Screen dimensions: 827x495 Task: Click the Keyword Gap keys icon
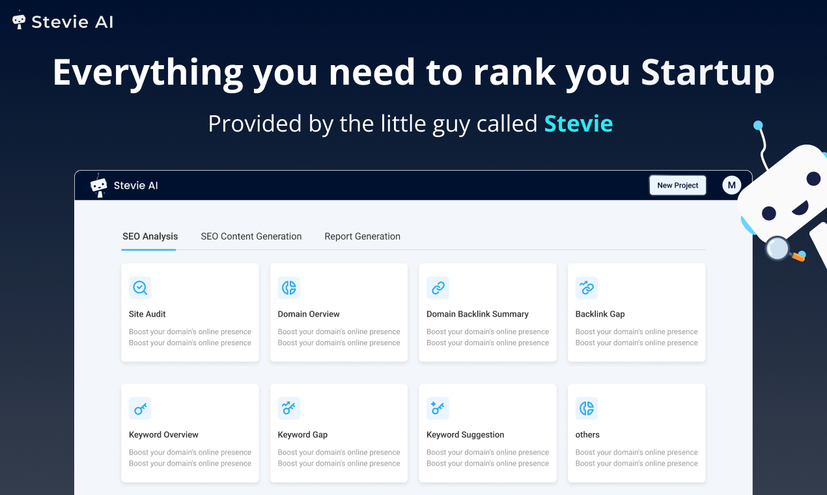click(288, 408)
